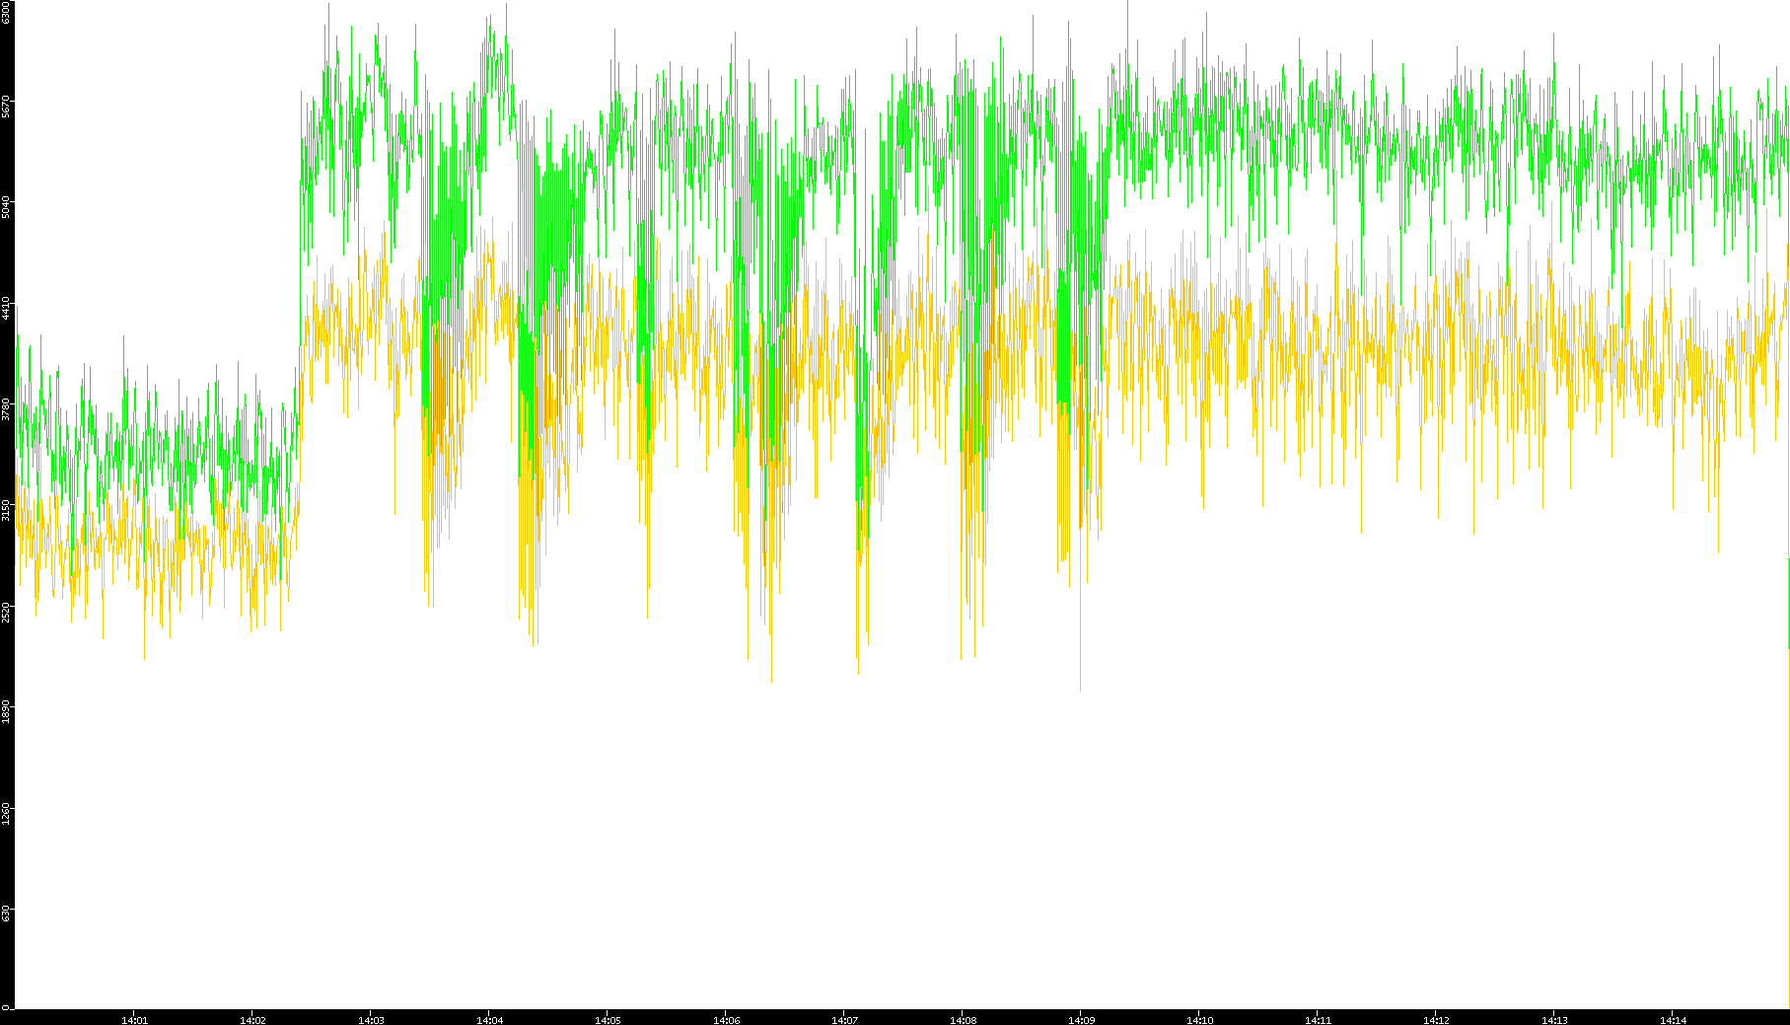The height and width of the screenshot is (1025, 1790).
Task: Choose the 1890 value axis label
Action: (x=6, y=711)
